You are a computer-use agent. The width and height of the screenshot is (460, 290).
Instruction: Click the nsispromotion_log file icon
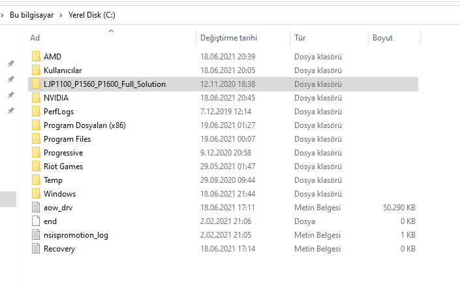(35, 235)
